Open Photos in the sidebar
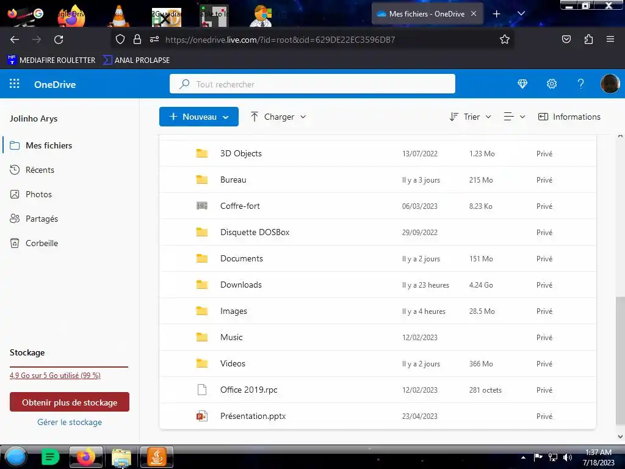Screen dimensions: 625x469 (38, 194)
